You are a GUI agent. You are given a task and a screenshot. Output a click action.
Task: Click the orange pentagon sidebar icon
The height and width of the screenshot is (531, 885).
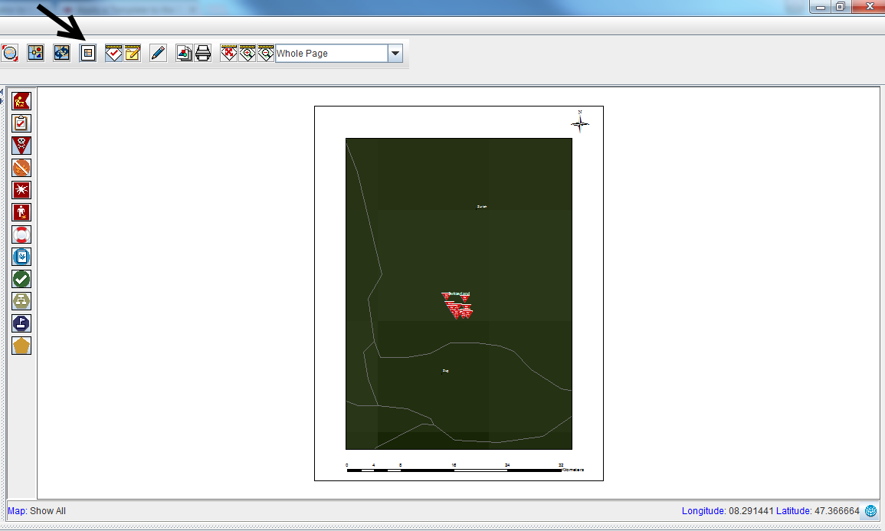[x=22, y=346]
